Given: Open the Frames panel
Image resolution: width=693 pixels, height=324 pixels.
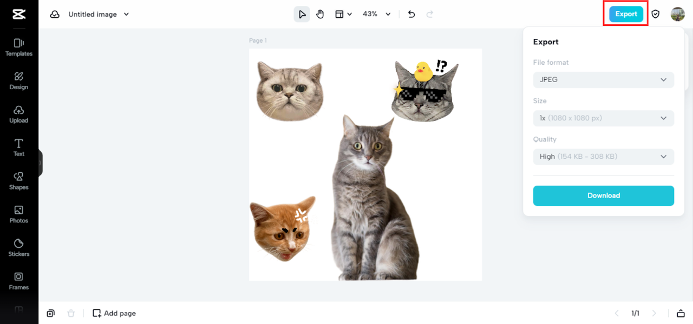Looking at the screenshot, I should pyautogui.click(x=19, y=281).
